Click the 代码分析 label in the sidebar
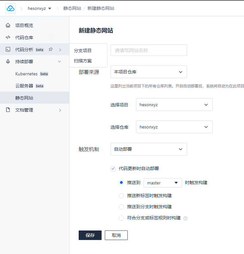Image resolution: width=244 pixels, height=254 pixels. [24, 50]
